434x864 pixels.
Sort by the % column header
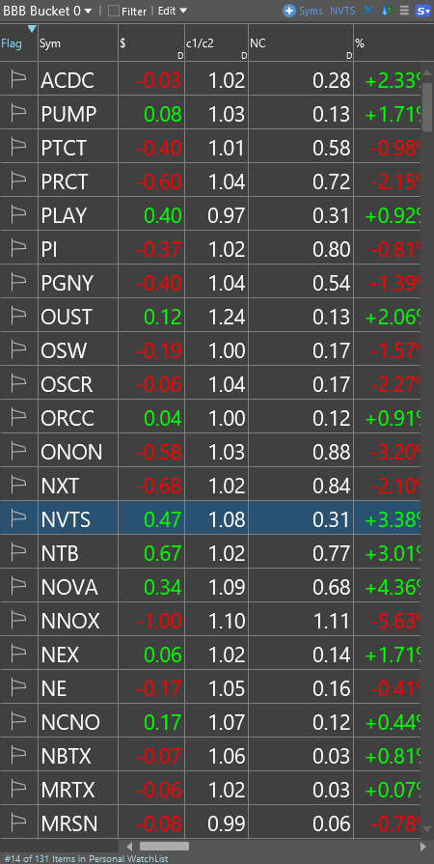tap(387, 43)
